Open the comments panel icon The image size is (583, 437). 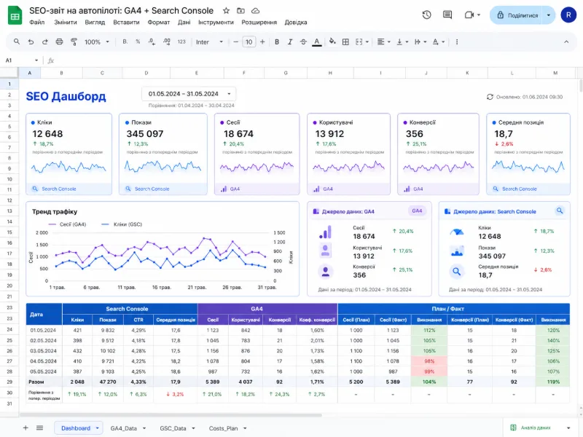[x=447, y=13]
